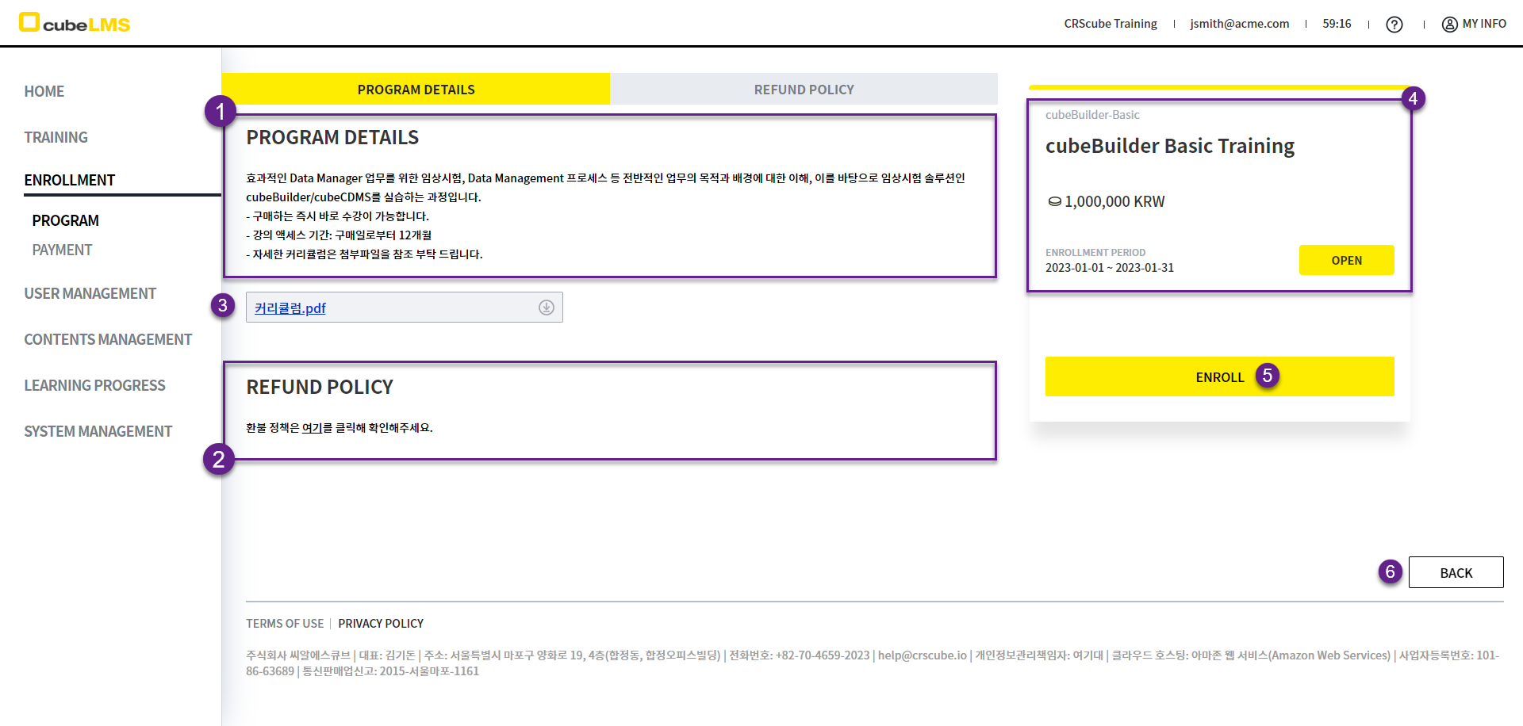Click the download icon for 커리큘럼.pdf
Image resolution: width=1523 pixels, height=726 pixels.
tap(546, 308)
